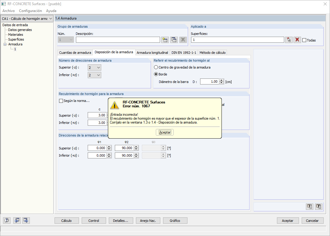Select reinforcement group 1 in tree
330x236 pixels.
(x=15, y=49)
